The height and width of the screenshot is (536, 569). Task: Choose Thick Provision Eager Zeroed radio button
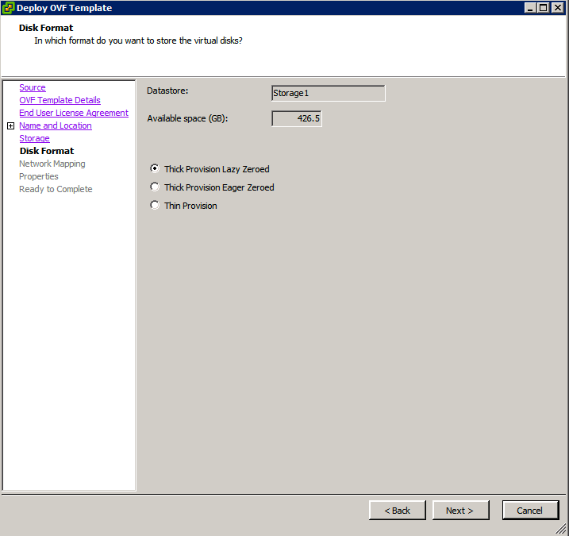pos(155,187)
